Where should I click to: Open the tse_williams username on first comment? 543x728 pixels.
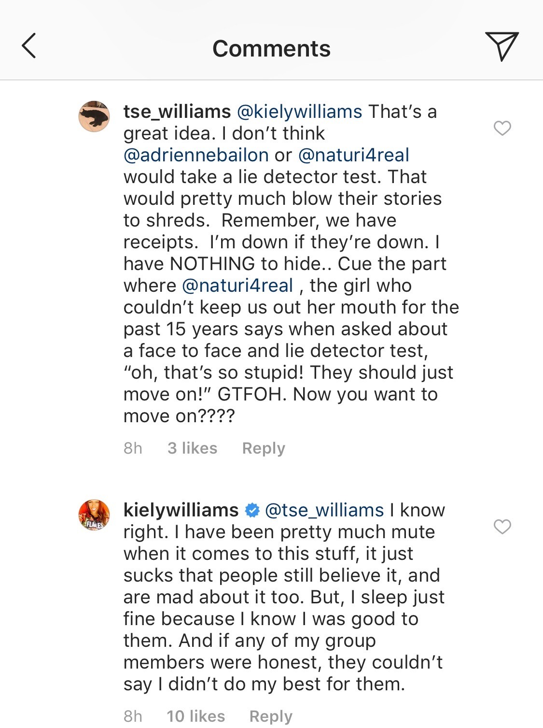(177, 112)
